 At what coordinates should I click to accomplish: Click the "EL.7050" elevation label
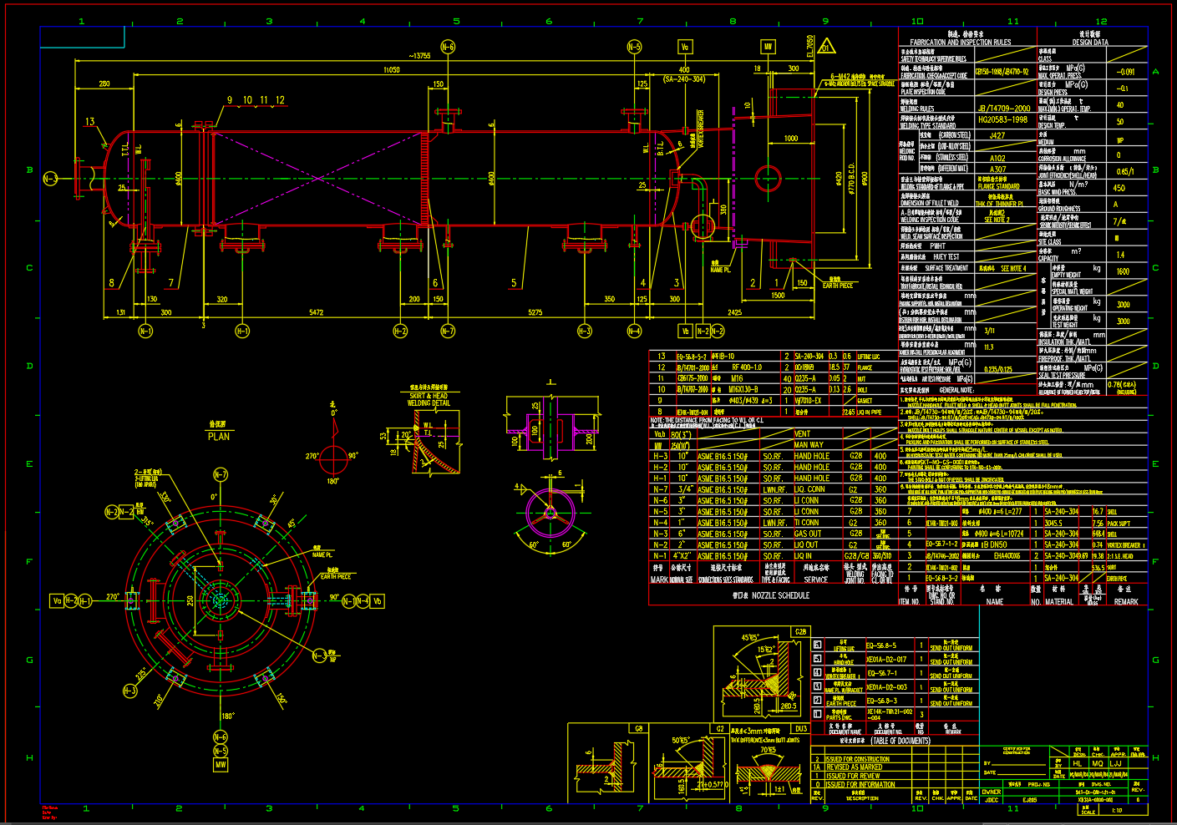[809, 45]
